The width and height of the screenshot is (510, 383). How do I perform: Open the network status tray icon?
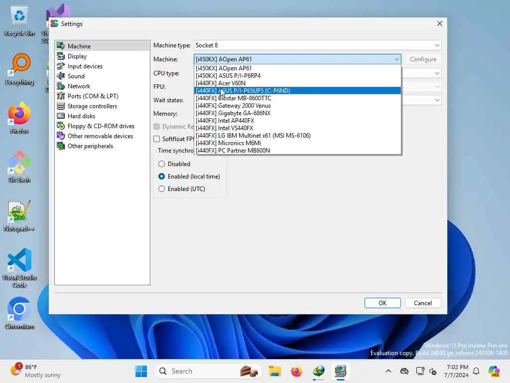click(420, 371)
